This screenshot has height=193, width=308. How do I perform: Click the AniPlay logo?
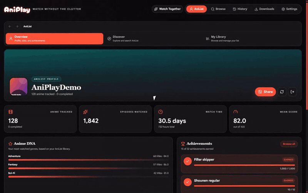point(17,9)
